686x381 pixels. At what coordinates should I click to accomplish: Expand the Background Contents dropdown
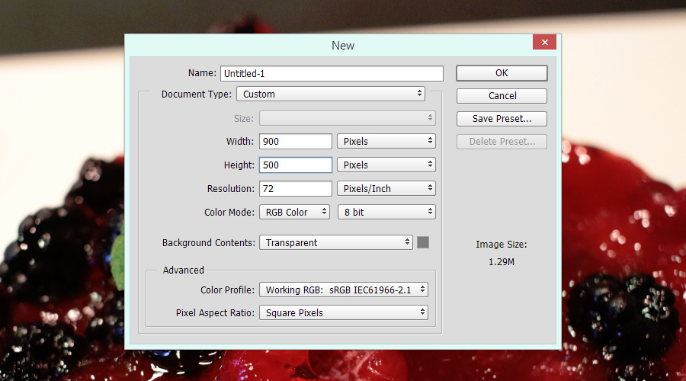(x=335, y=243)
